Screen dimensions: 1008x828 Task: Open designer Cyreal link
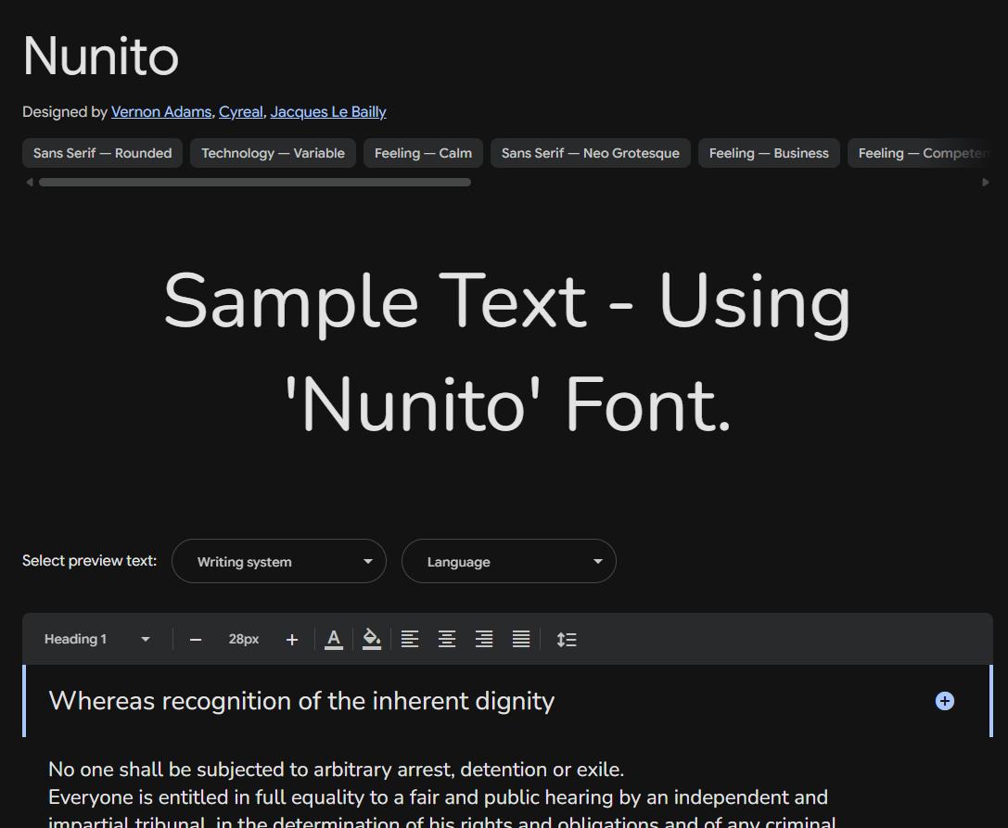pyautogui.click(x=240, y=112)
